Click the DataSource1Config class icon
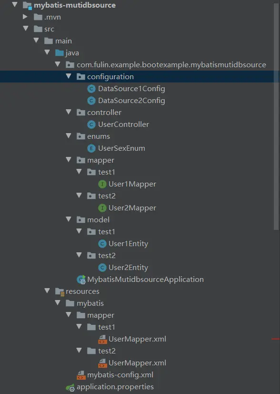 (91, 89)
